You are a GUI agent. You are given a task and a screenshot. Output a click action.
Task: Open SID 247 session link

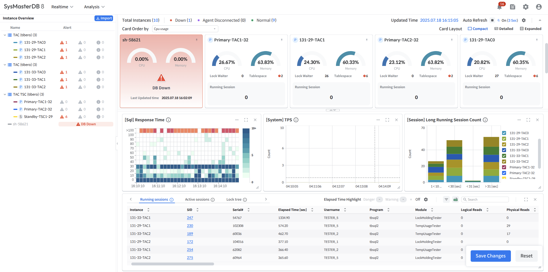(x=190, y=218)
